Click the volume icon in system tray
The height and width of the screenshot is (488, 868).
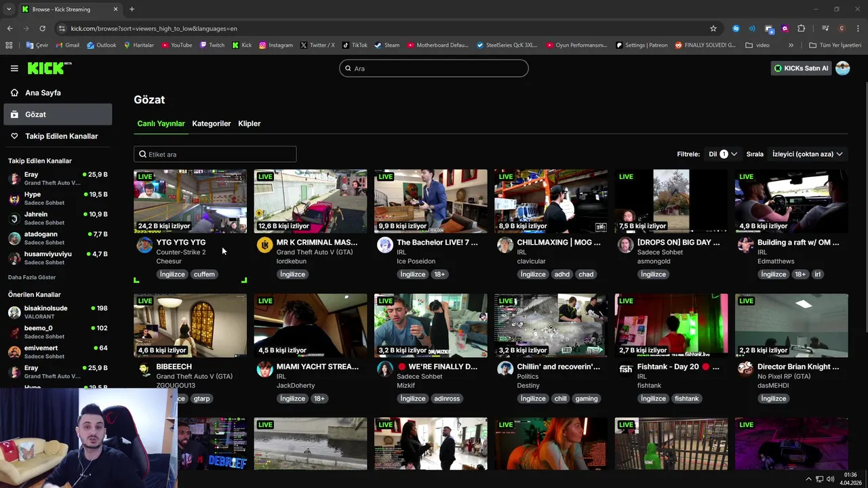click(x=831, y=479)
